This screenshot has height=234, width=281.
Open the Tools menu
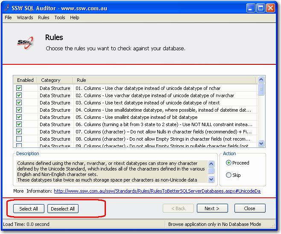pyautogui.click(x=60, y=17)
